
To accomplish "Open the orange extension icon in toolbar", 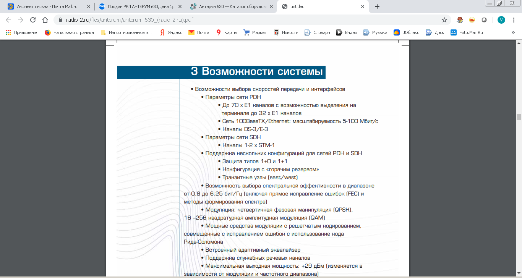I will (x=472, y=20).
